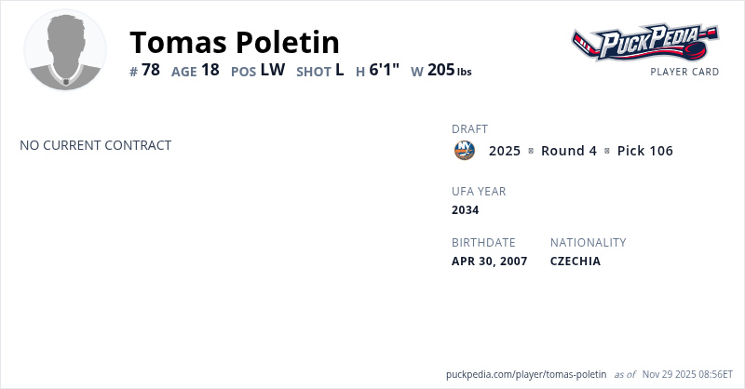The image size is (745, 389).
Task: Click the Pick 106 draft text
Action: coord(644,151)
